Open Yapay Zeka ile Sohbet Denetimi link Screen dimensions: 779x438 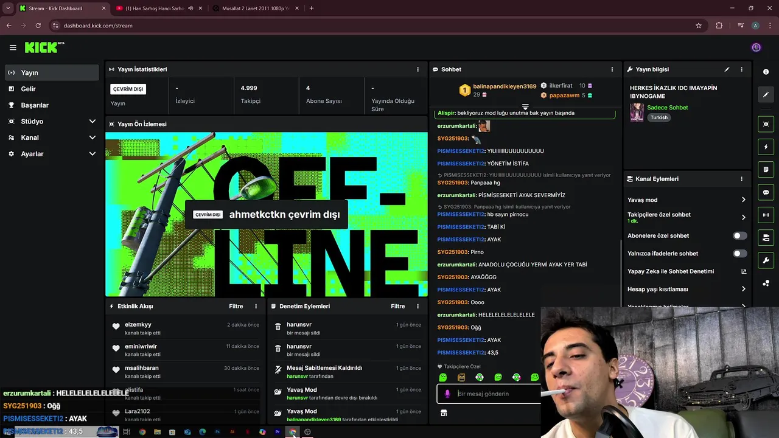686,271
